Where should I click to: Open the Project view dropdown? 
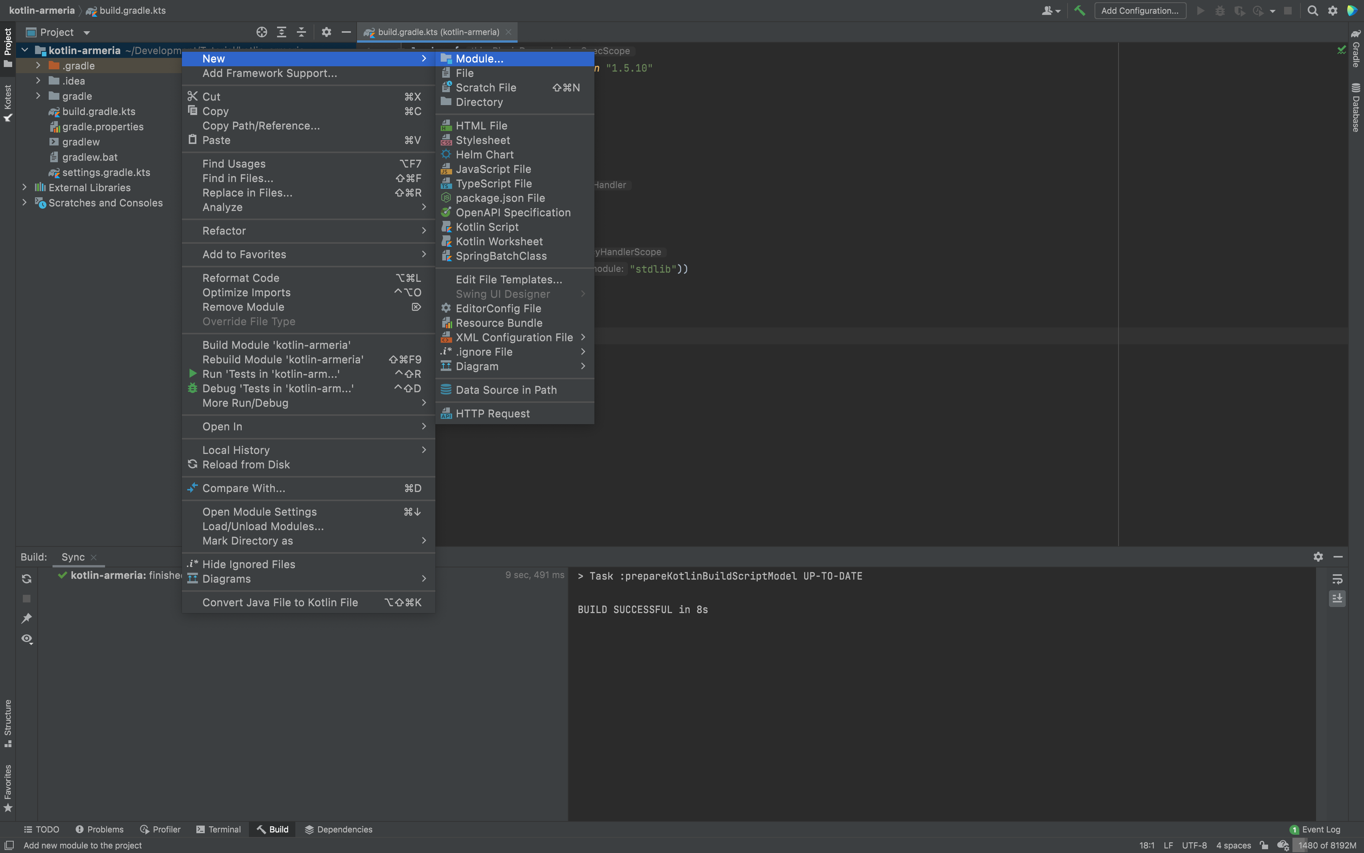coord(86,33)
